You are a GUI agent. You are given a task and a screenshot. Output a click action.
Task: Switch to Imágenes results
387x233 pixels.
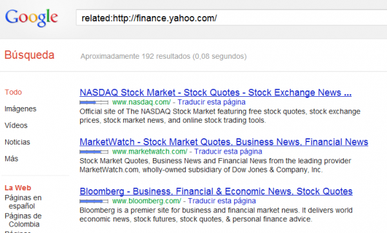pyautogui.click(x=21, y=108)
